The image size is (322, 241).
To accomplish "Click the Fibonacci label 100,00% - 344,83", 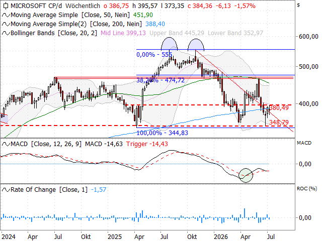I will tap(162, 133).
